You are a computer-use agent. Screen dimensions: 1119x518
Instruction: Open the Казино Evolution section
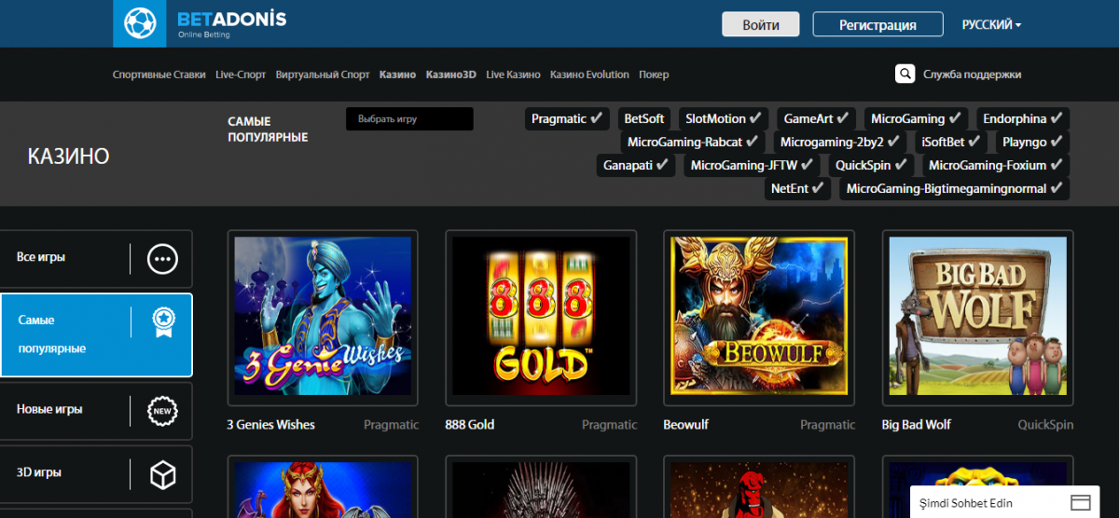589,75
